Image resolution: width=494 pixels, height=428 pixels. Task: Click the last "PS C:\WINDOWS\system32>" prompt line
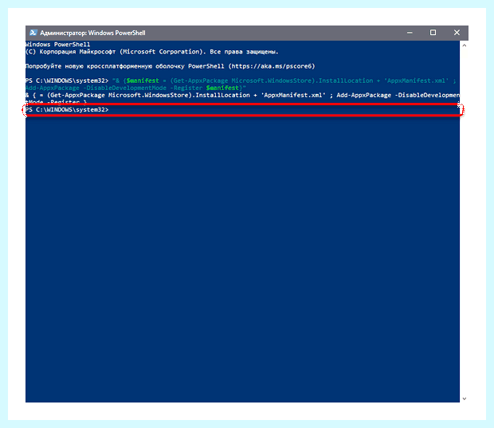point(67,110)
